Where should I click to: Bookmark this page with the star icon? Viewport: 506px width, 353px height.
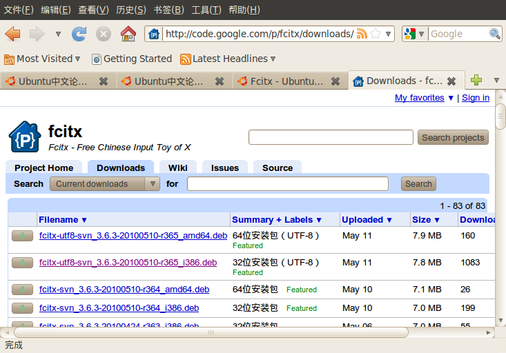pyautogui.click(x=376, y=34)
